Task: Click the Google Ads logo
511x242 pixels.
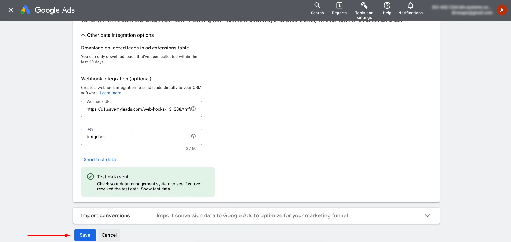Action: (48, 10)
